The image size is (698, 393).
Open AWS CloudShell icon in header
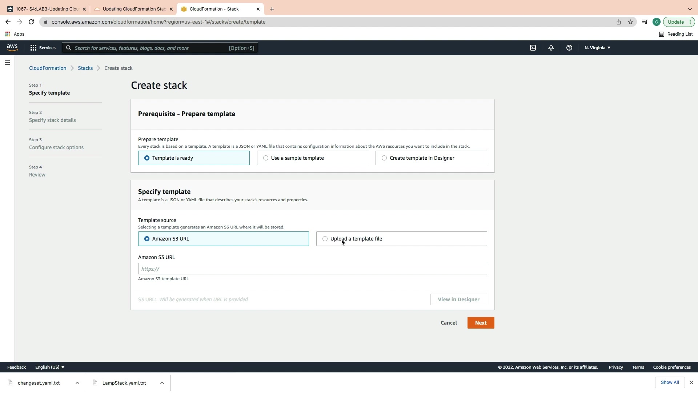pyautogui.click(x=533, y=48)
